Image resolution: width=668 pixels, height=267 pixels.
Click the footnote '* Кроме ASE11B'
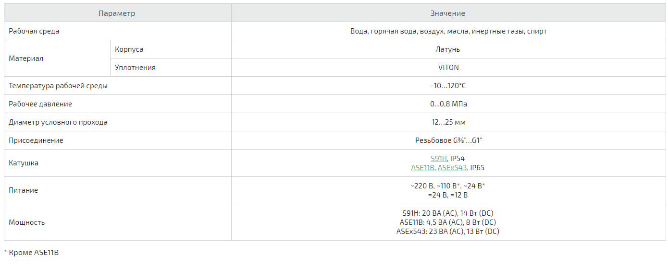tap(31, 252)
